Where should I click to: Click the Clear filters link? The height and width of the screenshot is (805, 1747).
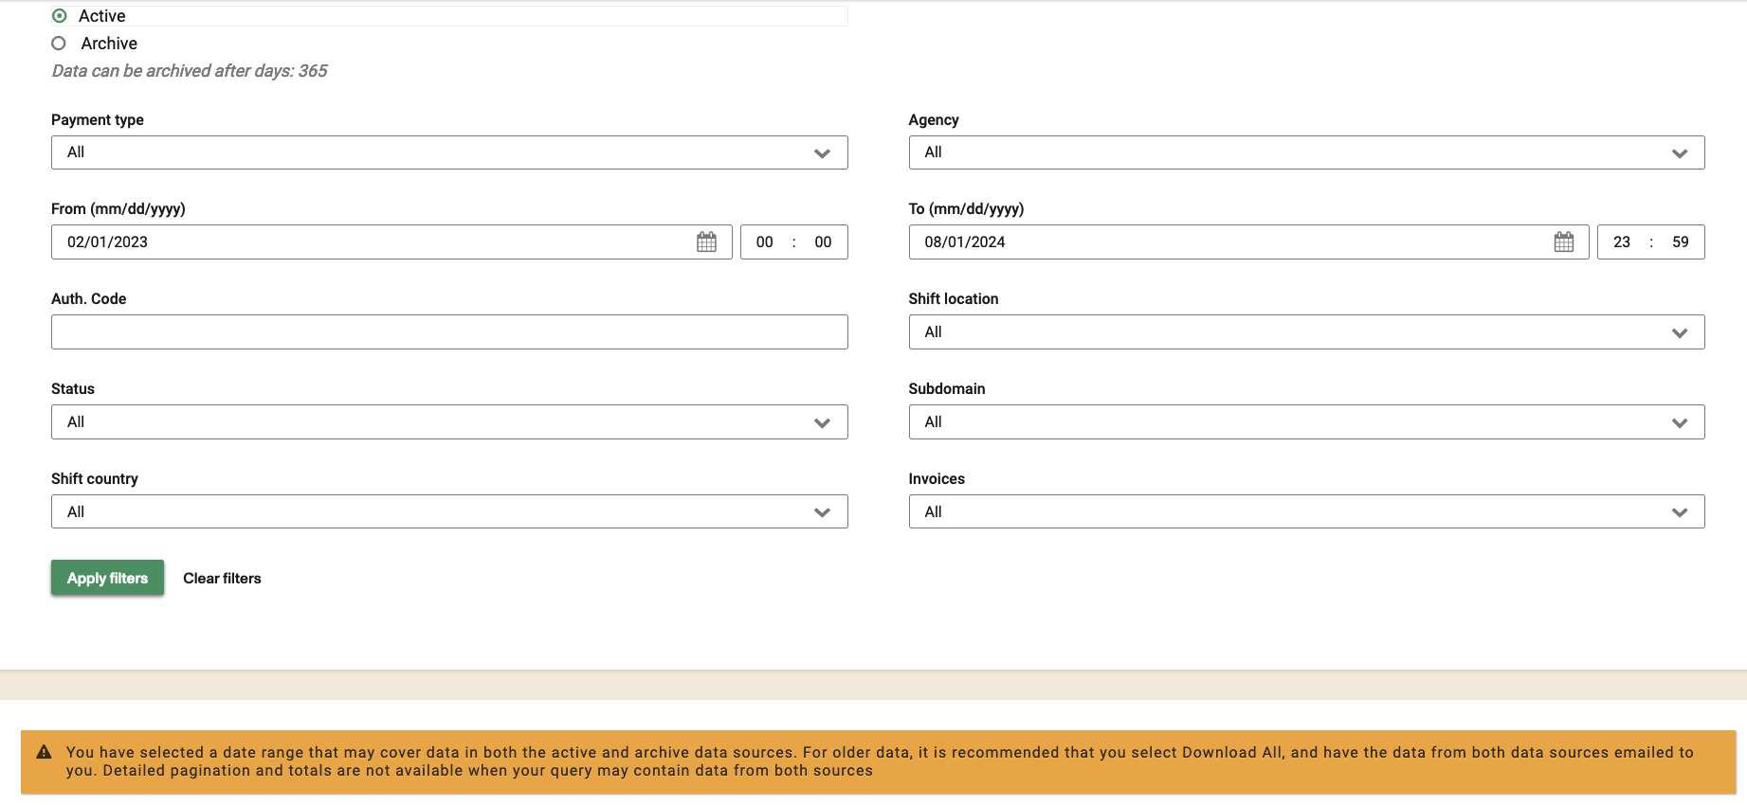tap(222, 579)
